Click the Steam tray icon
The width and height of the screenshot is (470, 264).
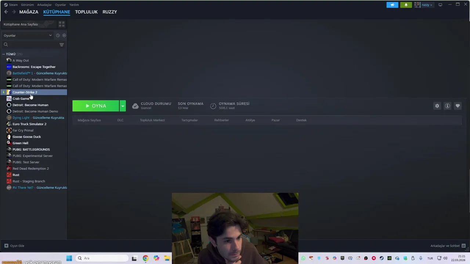pos(382,258)
